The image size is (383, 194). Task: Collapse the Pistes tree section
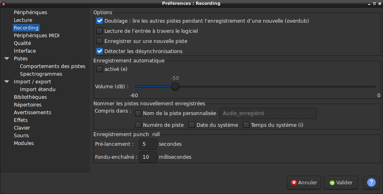pos(7,58)
